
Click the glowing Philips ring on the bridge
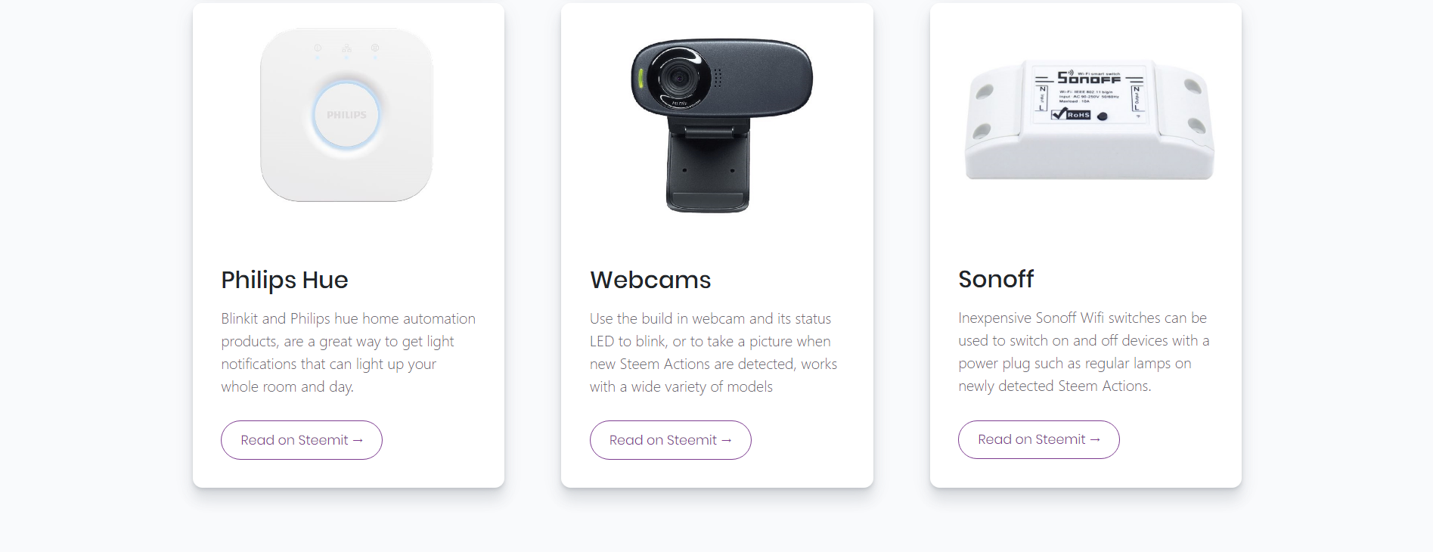point(346,115)
